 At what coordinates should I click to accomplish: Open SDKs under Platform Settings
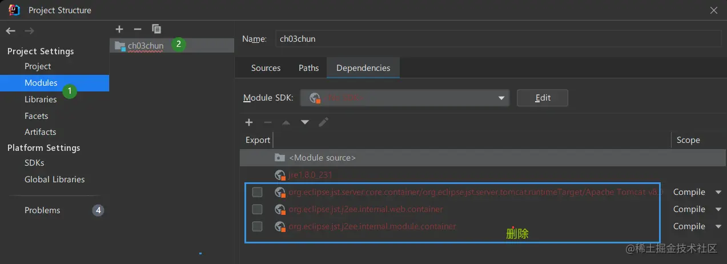tap(34, 163)
